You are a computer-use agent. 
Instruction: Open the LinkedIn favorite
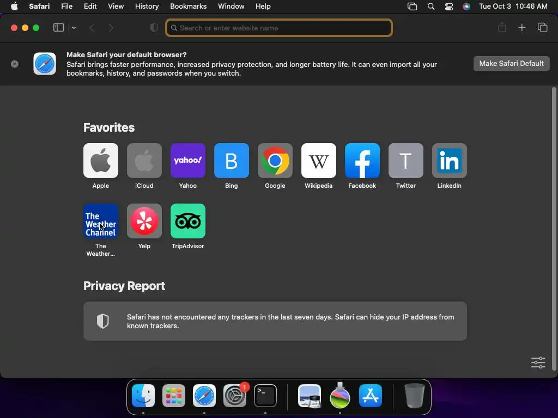[x=450, y=161]
